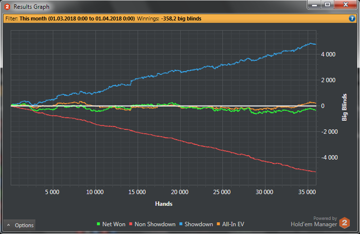This screenshot has width=360, height=234.
Task: Click the All-In EV legend entry
Action: click(x=230, y=224)
